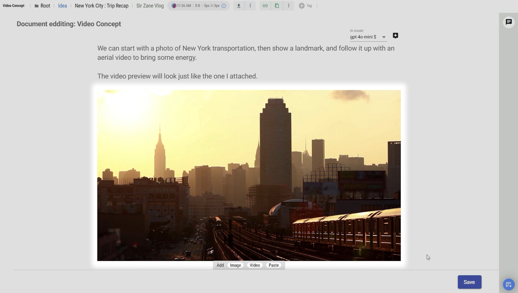Open the more options menu beside copy icon

pos(288,6)
